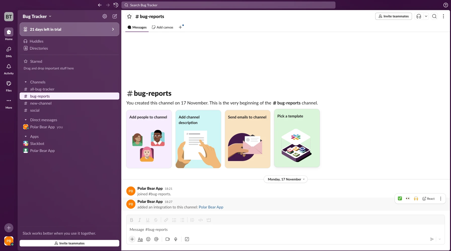
Task: Open the new message compose icon
Action: pyautogui.click(x=115, y=16)
